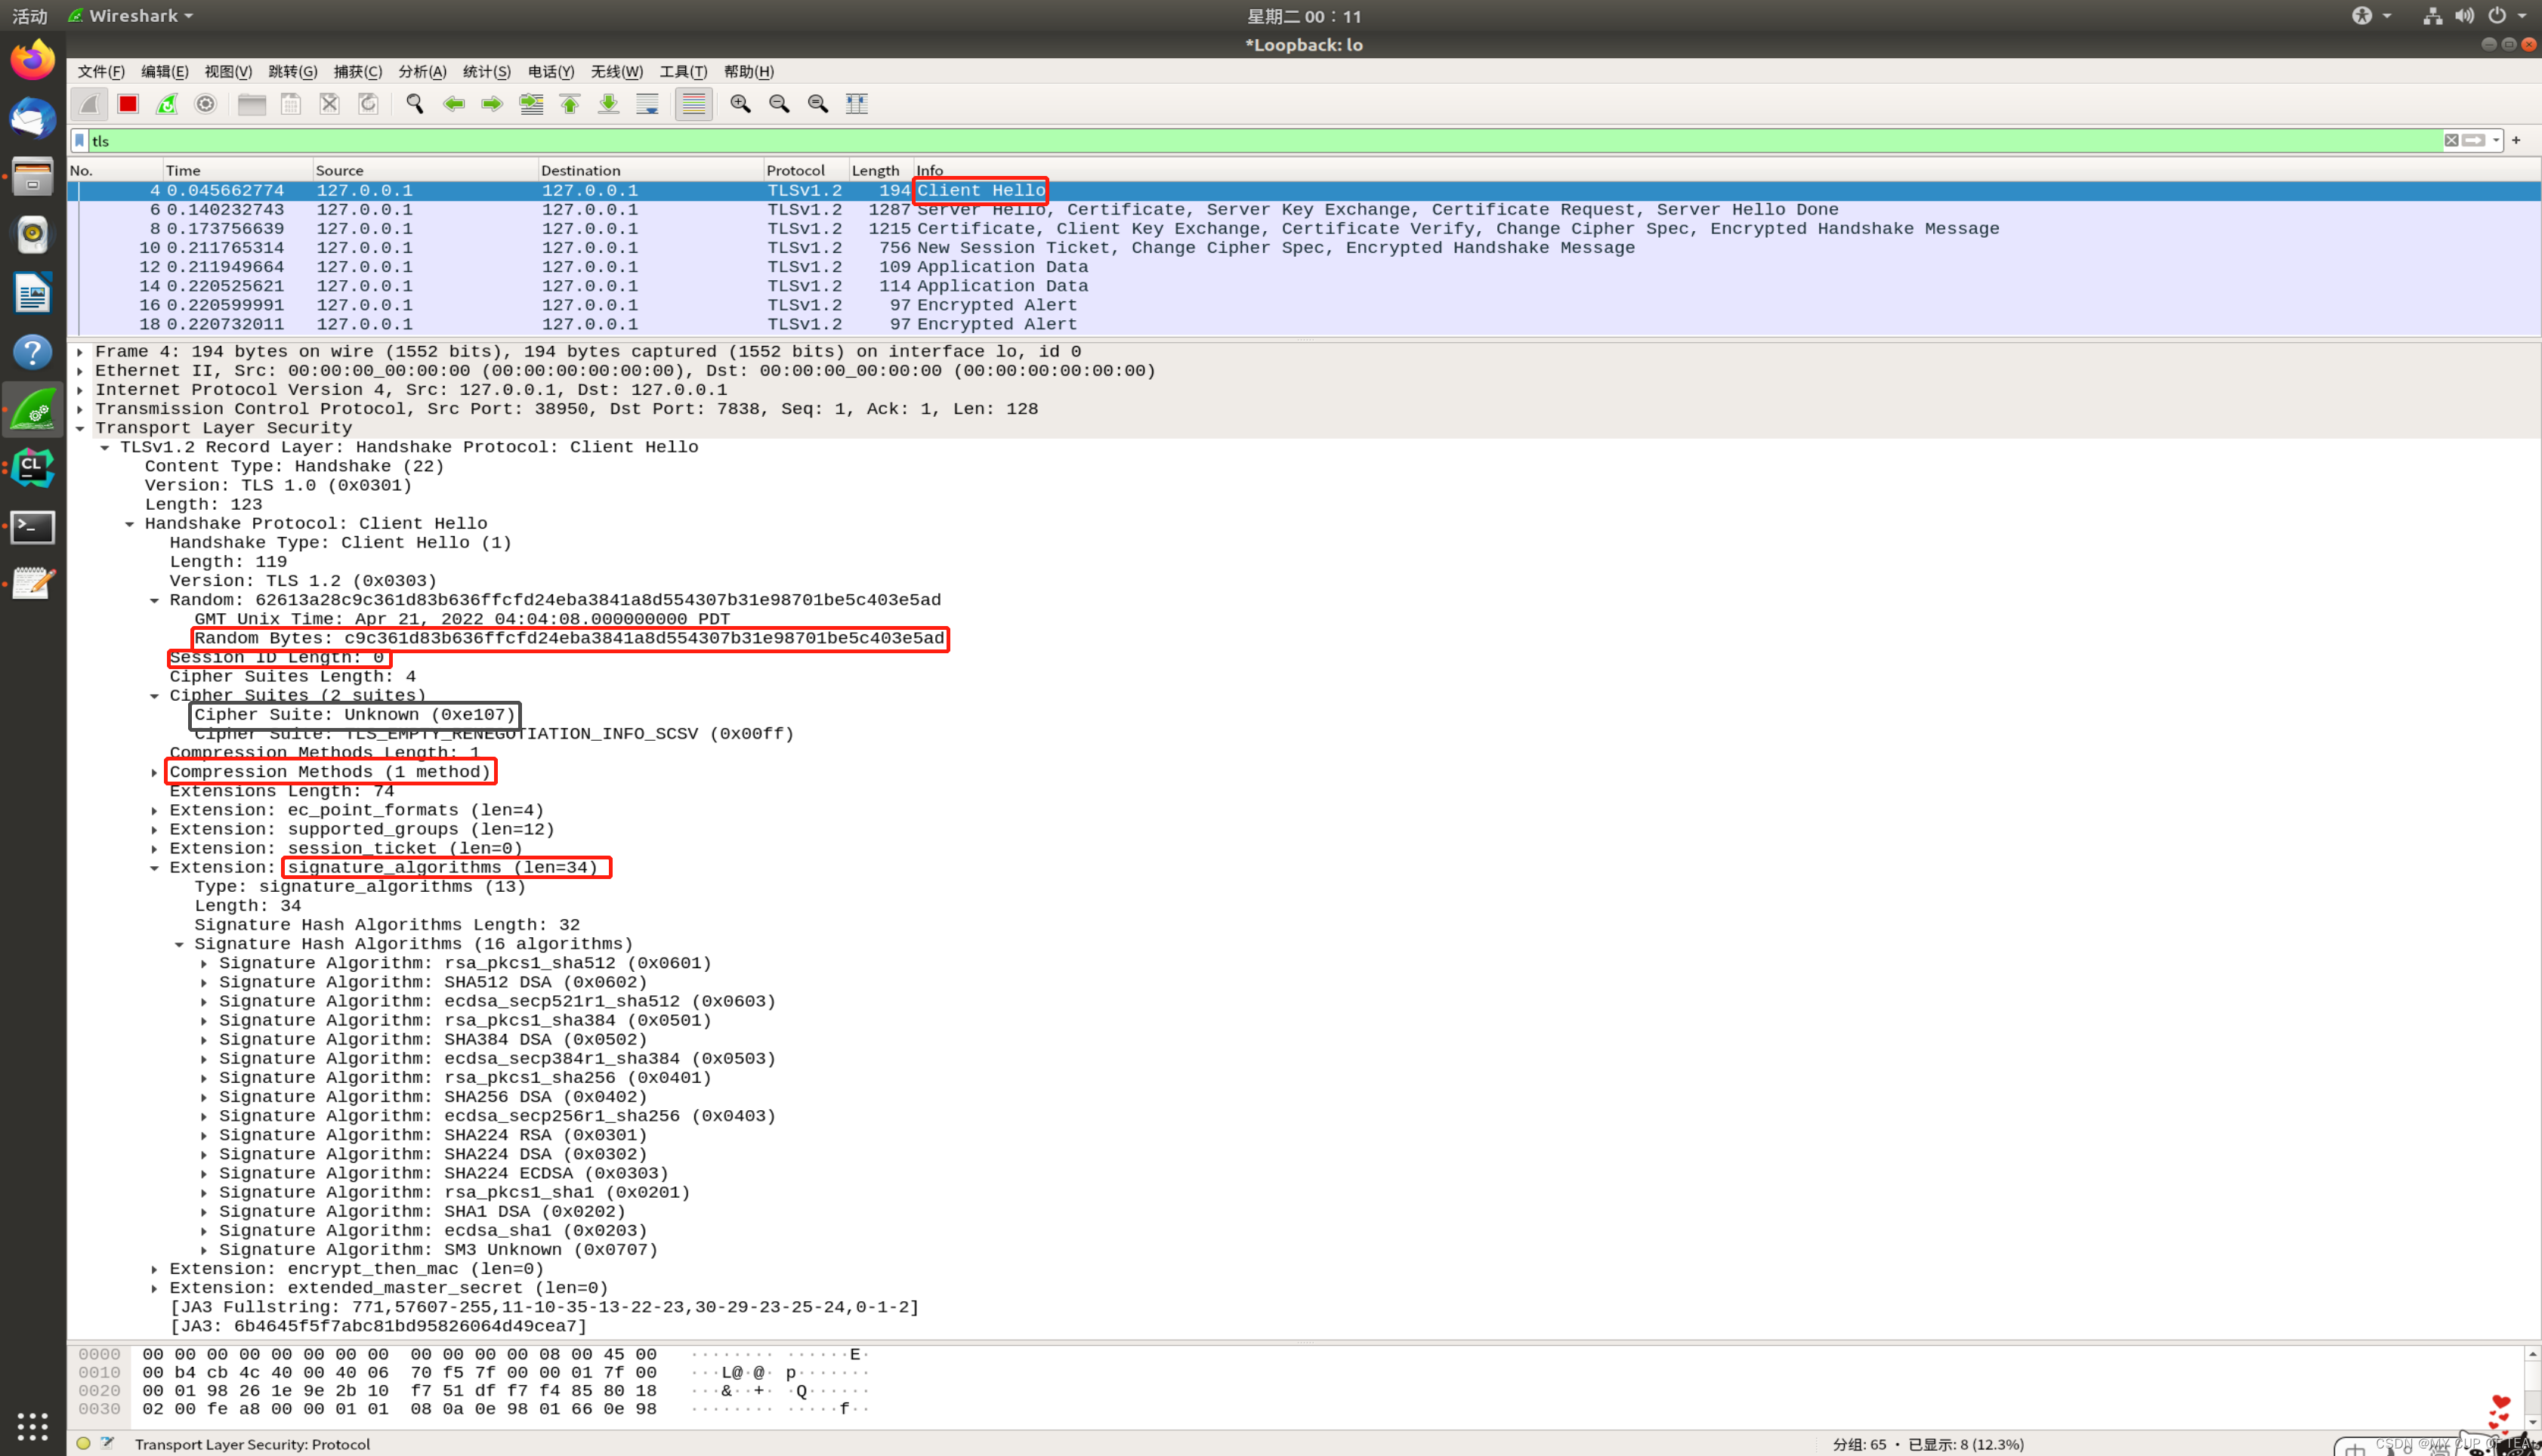This screenshot has height=1456, width=2542.
Task: Open display filter history dropdown arrow
Action: [2496, 141]
